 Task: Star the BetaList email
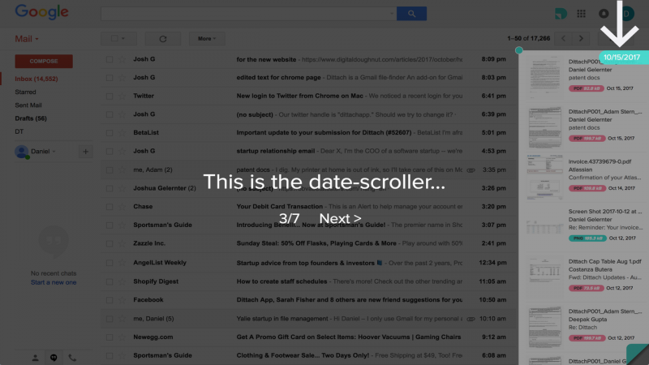[122, 133]
